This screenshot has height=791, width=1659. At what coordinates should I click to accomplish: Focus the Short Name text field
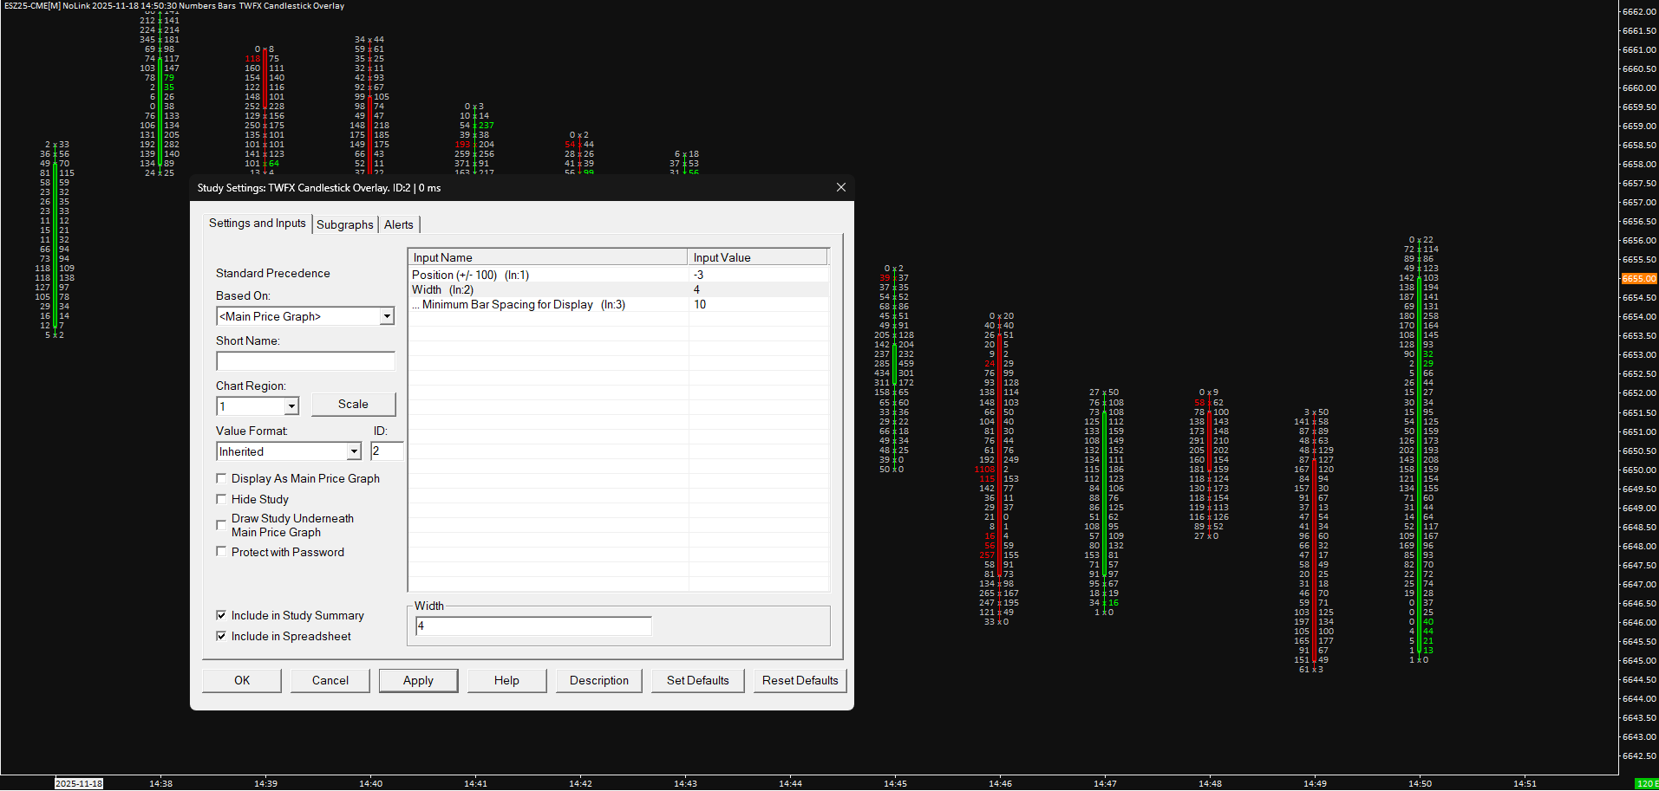(x=306, y=361)
